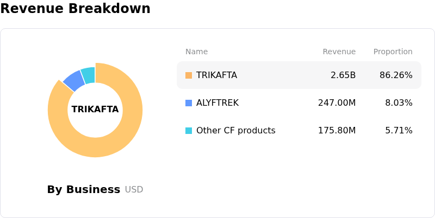The image size is (435, 218).
Task: Select the ALYFTREK legend label
Action: click(216, 103)
